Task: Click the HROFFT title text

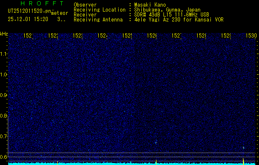Action: coord(42,3)
